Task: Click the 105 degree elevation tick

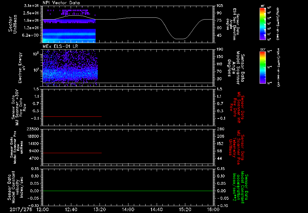Action: 220,6
